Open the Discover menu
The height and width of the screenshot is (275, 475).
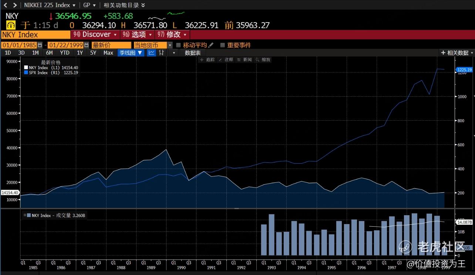pyautogui.click(x=96, y=34)
